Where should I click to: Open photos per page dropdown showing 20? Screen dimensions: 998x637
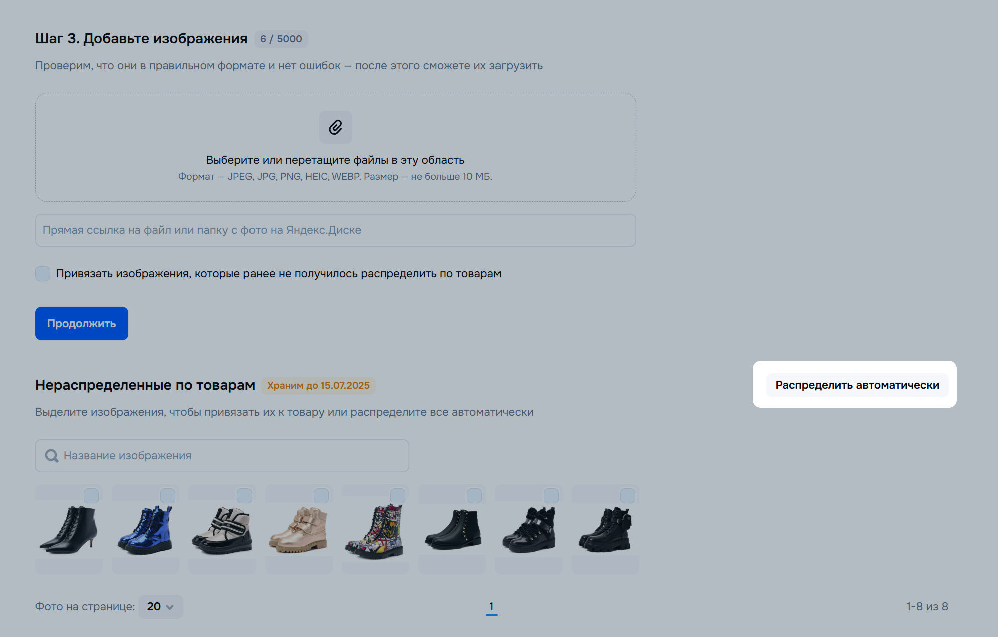160,607
